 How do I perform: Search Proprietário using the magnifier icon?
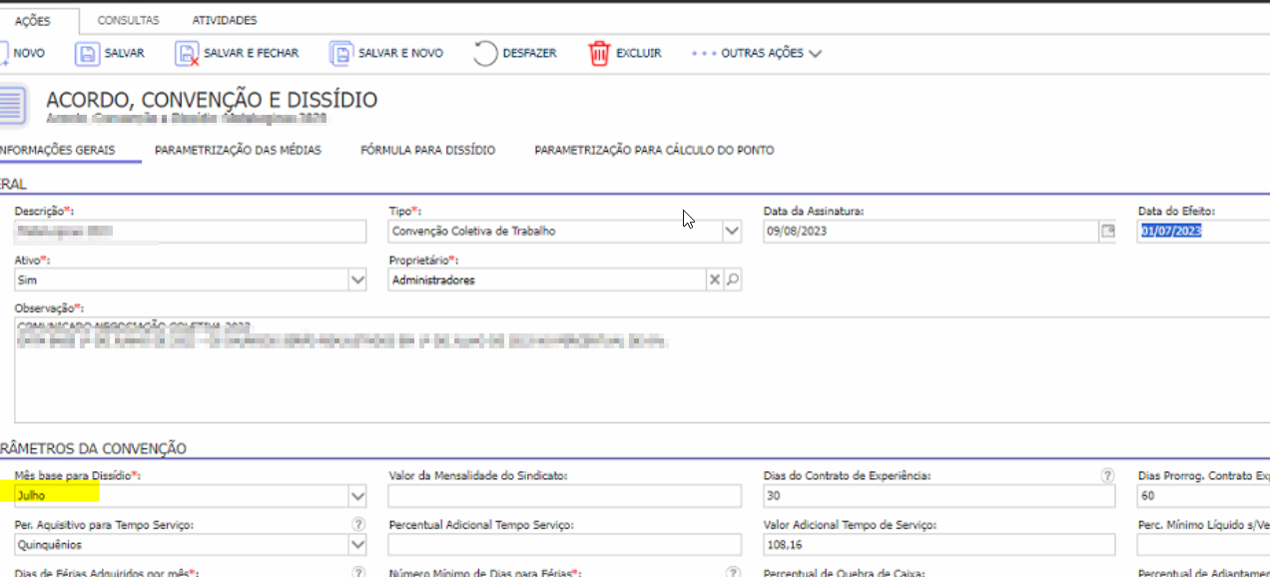[732, 281]
